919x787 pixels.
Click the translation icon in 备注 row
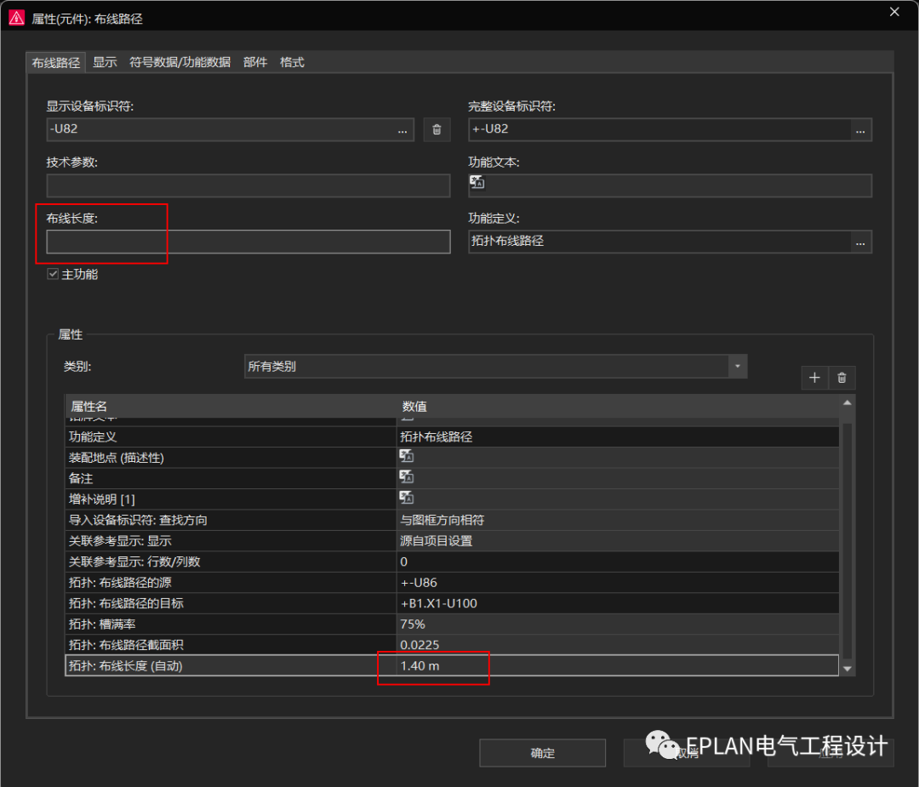[406, 477]
